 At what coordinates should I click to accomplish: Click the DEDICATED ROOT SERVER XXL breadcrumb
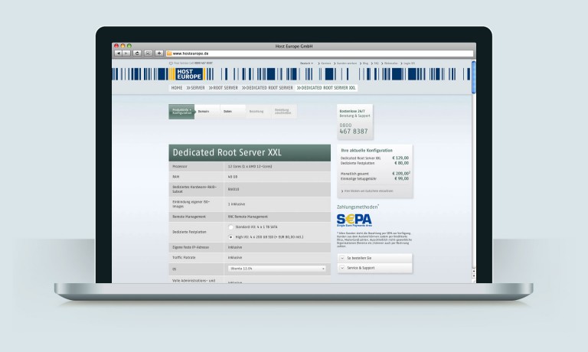click(x=326, y=88)
